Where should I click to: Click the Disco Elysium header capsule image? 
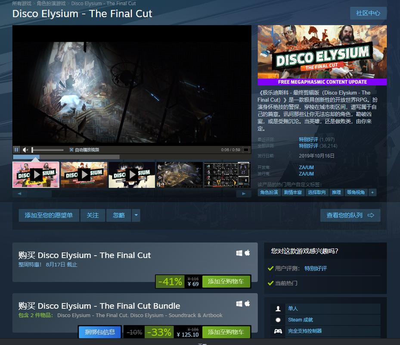(322, 55)
